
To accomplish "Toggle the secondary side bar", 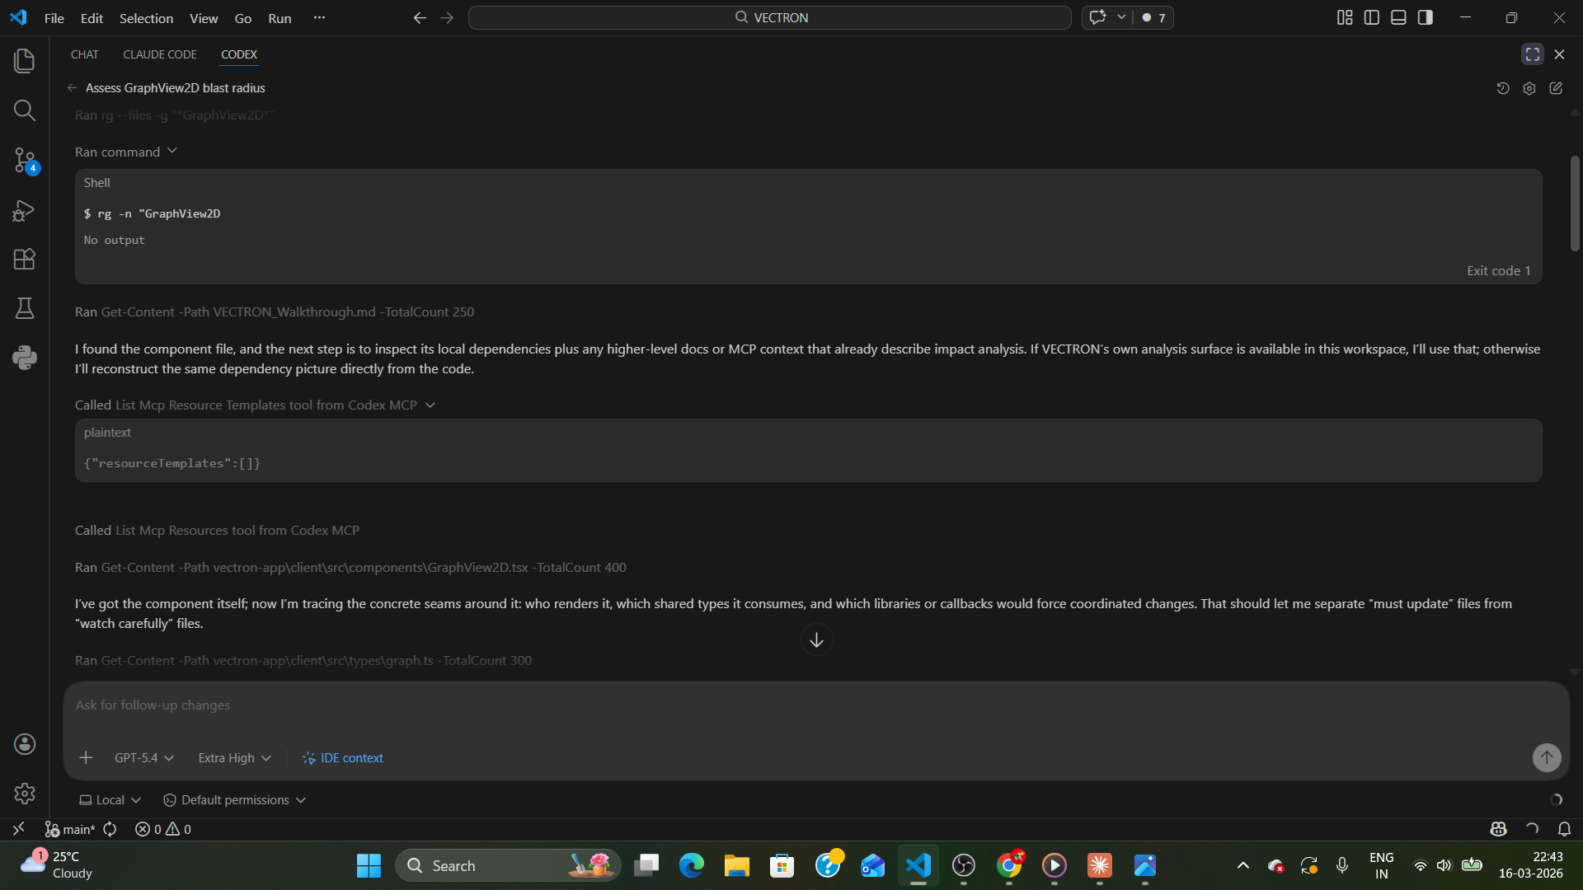I will click(x=1426, y=16).
